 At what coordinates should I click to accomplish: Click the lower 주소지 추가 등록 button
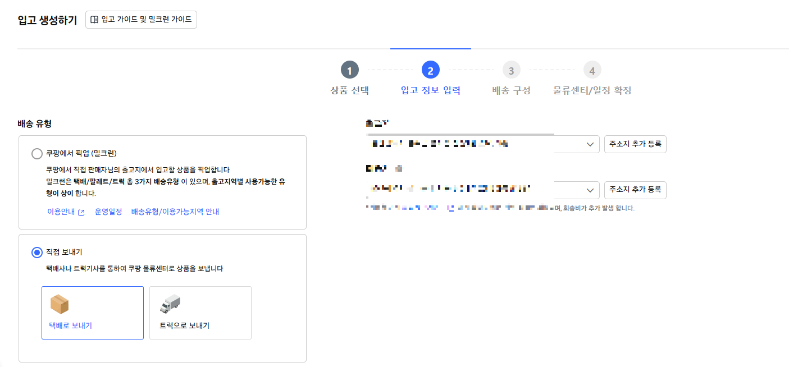[635, 190]
